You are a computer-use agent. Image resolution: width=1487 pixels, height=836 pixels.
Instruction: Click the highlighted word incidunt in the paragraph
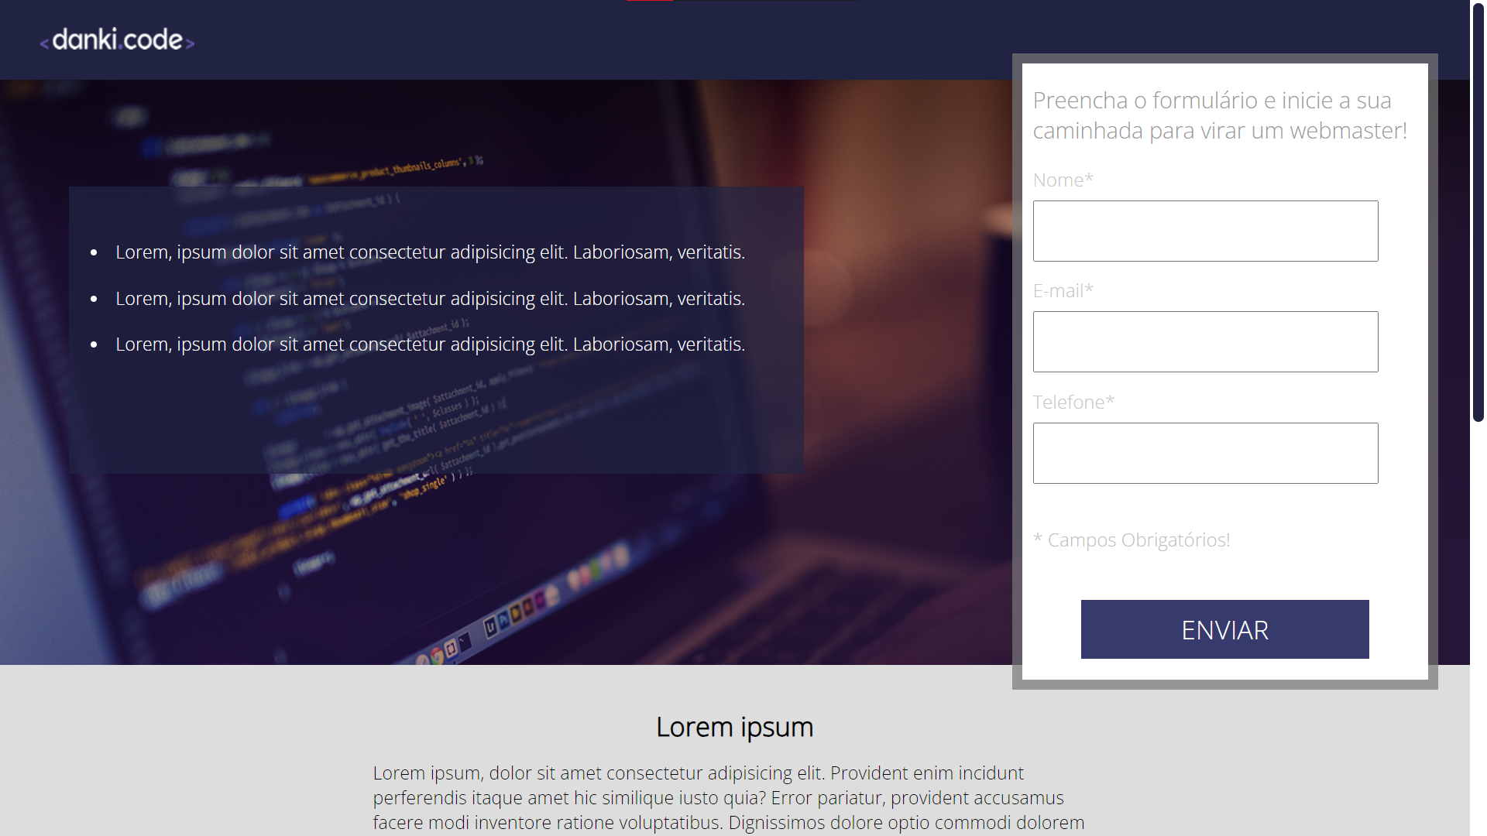(991, 773)
